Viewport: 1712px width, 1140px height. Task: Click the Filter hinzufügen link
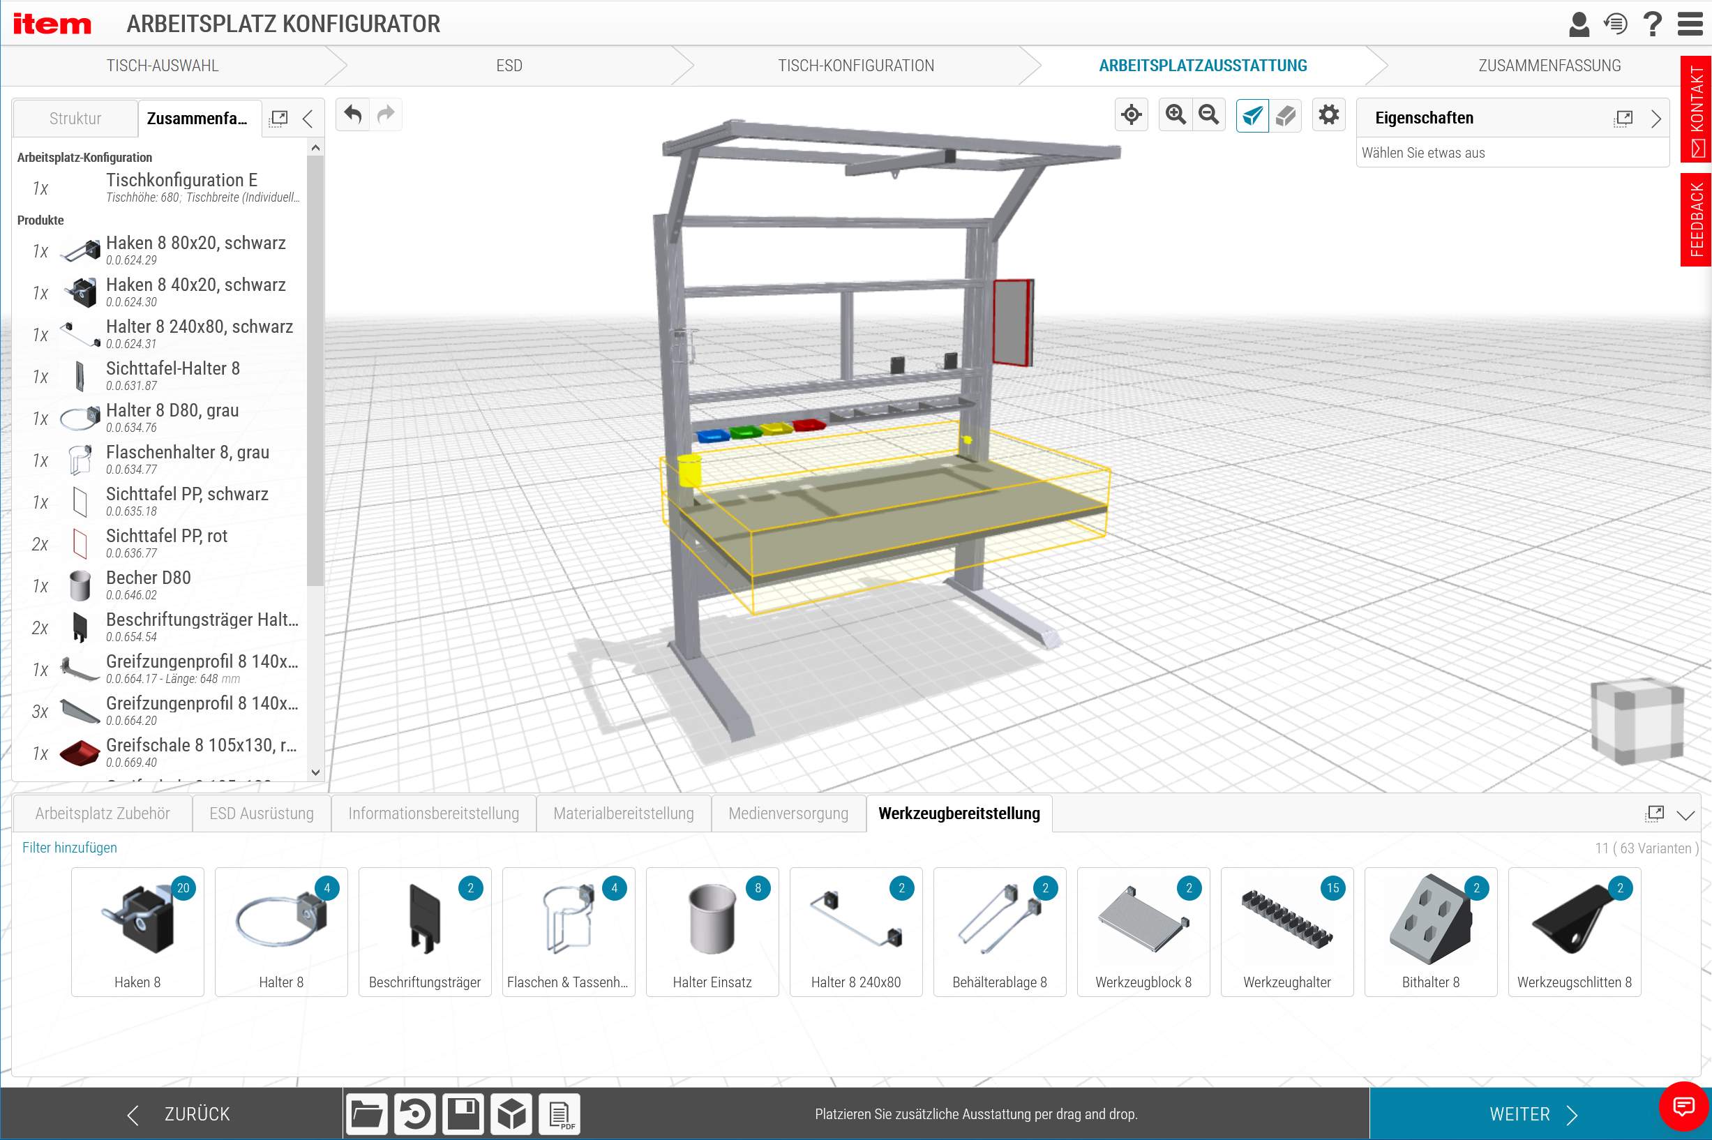tap(69, 848)
